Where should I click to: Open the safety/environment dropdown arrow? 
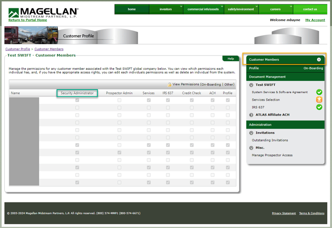tap(257, 6)
